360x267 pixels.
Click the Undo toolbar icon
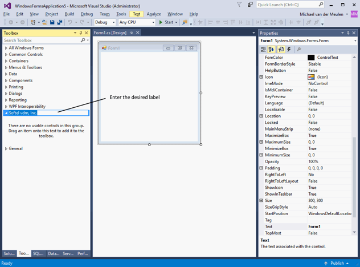click(70, 22)
